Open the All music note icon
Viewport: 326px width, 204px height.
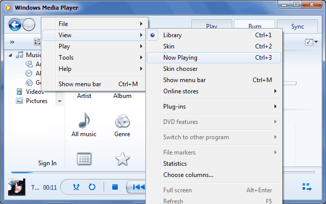point(84,120)
